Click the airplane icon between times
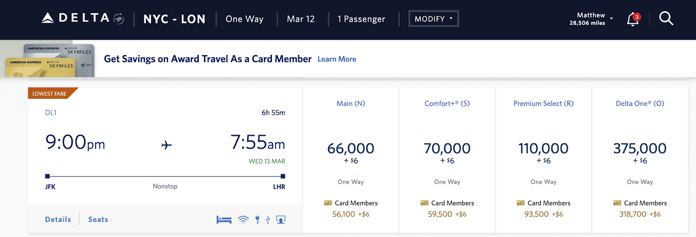 click(167, 145)
